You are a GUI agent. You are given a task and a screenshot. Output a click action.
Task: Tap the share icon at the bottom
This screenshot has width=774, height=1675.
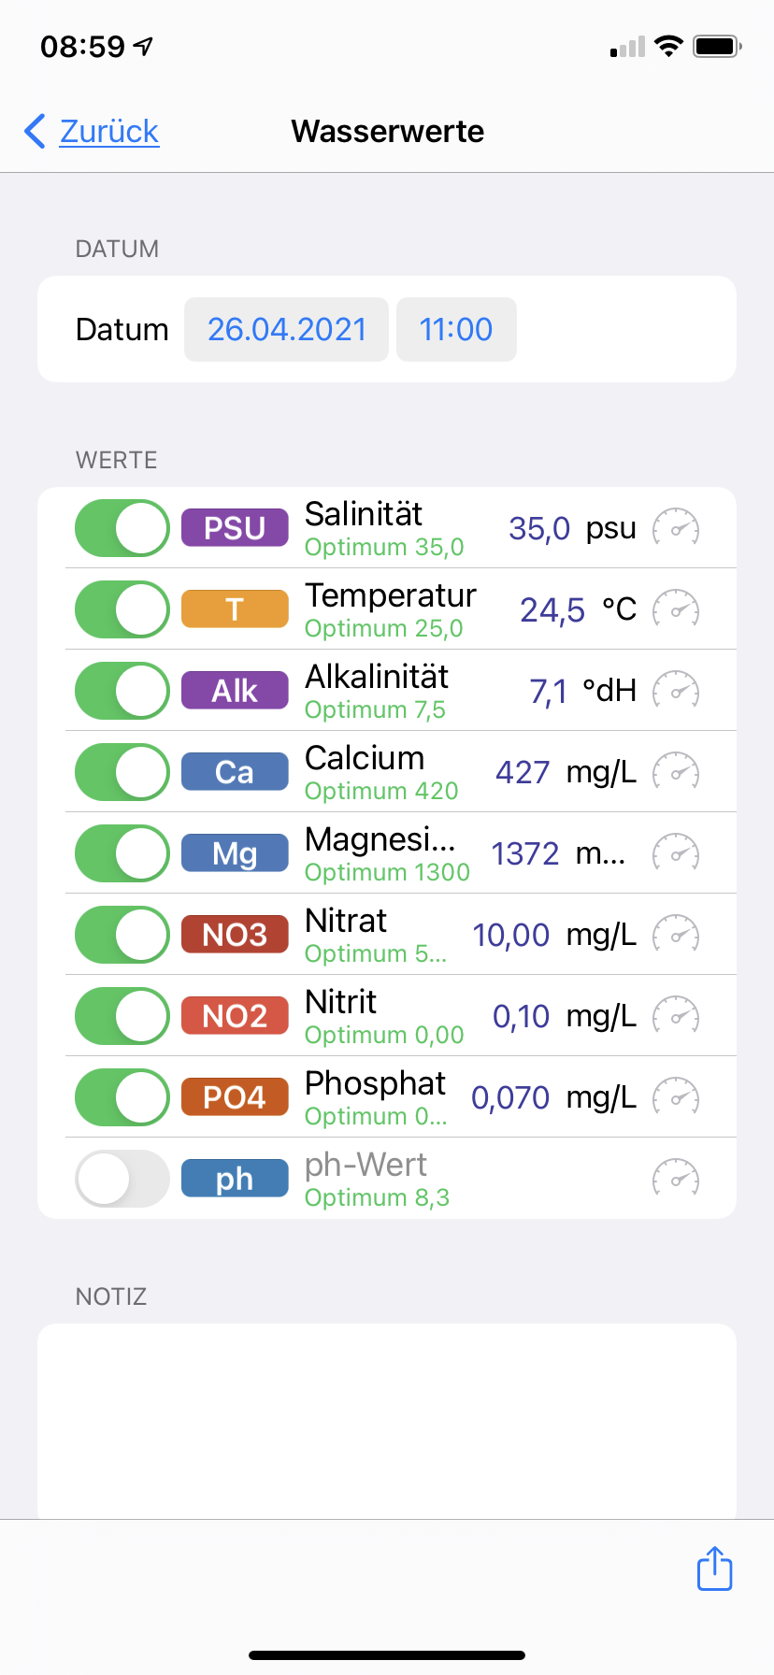(x=715, y=1568)
